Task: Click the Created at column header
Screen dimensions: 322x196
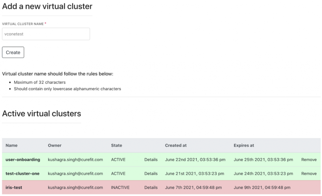Action: 176,146
